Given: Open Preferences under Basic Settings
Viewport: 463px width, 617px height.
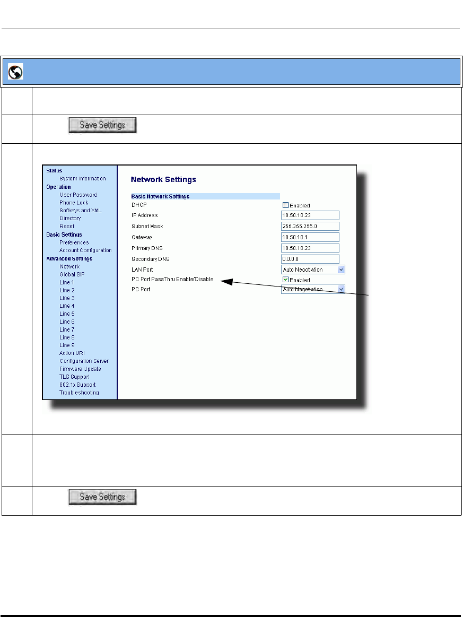Looking at the screenshot, I should point(74,242).
